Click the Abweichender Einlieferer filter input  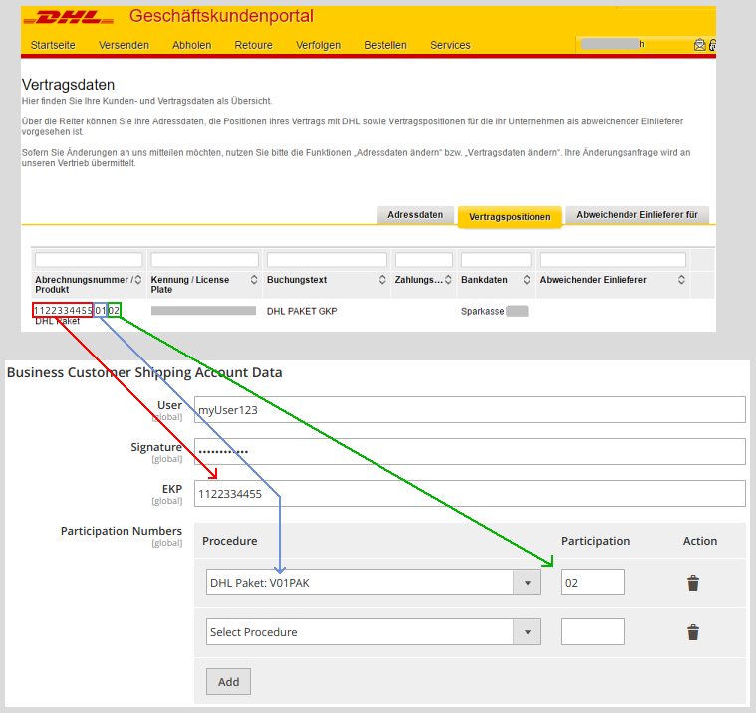(613, 260)
